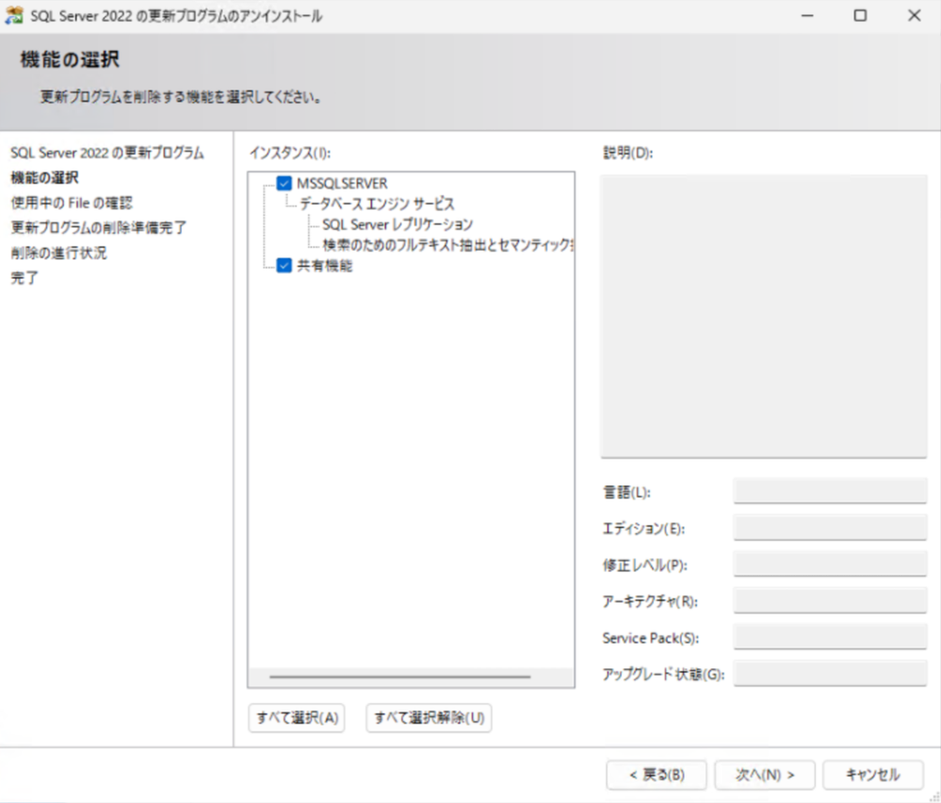Screen dimensions: 941x803
Task: Select the 検索のためのフルテキスト抽出 tree item
Action: pos(447,245)
